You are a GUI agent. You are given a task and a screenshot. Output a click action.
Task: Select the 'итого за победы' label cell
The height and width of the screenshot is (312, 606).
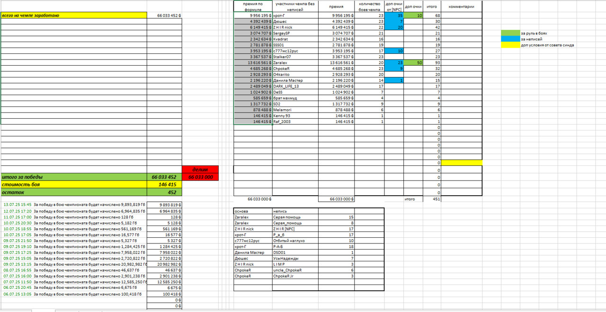(x=74, y=177)
